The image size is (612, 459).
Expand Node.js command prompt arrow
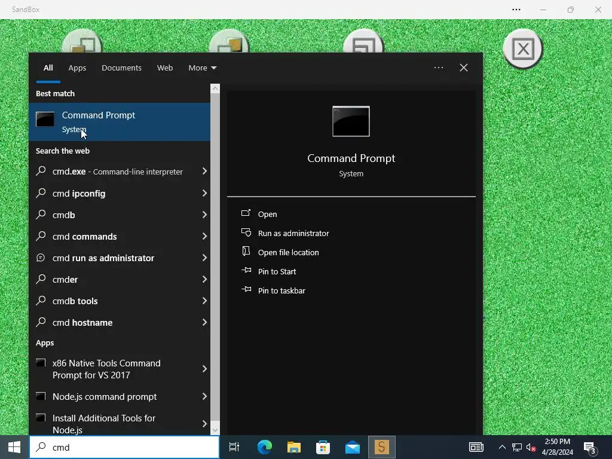click(204, 396)
